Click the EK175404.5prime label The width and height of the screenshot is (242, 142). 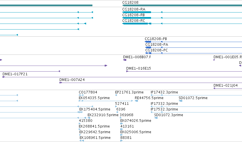tap(95, 109)
